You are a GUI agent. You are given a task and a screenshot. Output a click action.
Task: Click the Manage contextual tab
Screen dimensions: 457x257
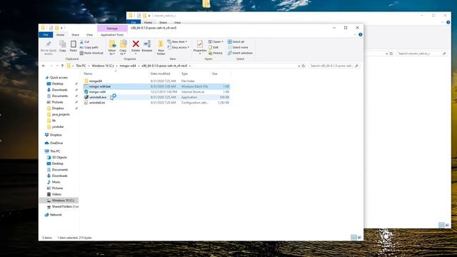click(112, 29)
